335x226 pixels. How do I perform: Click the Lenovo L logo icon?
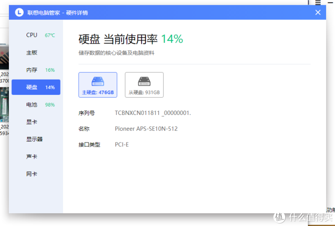19,12
